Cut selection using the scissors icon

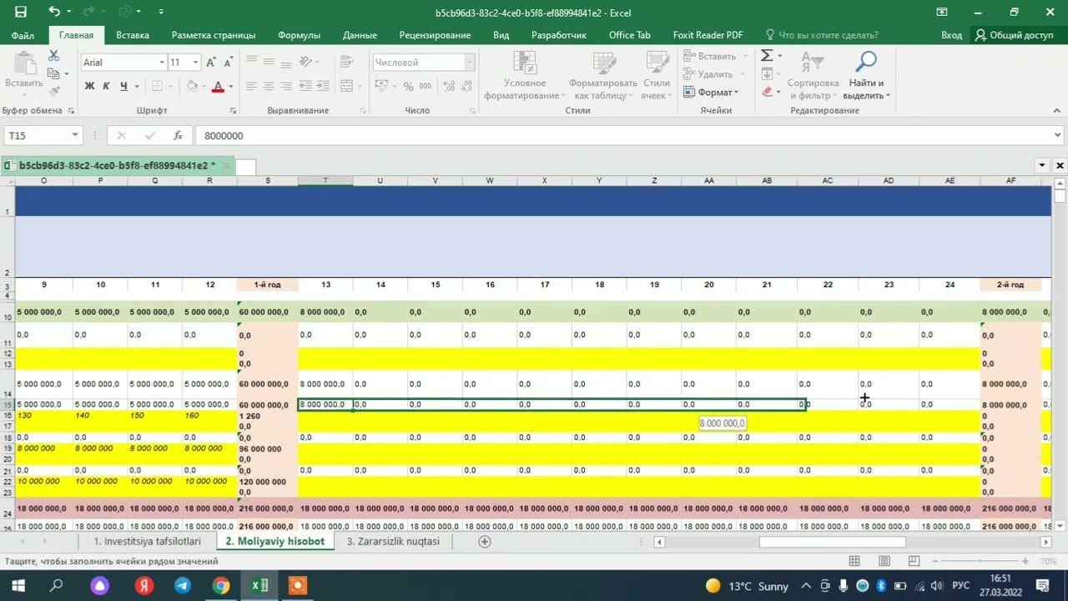53,56
